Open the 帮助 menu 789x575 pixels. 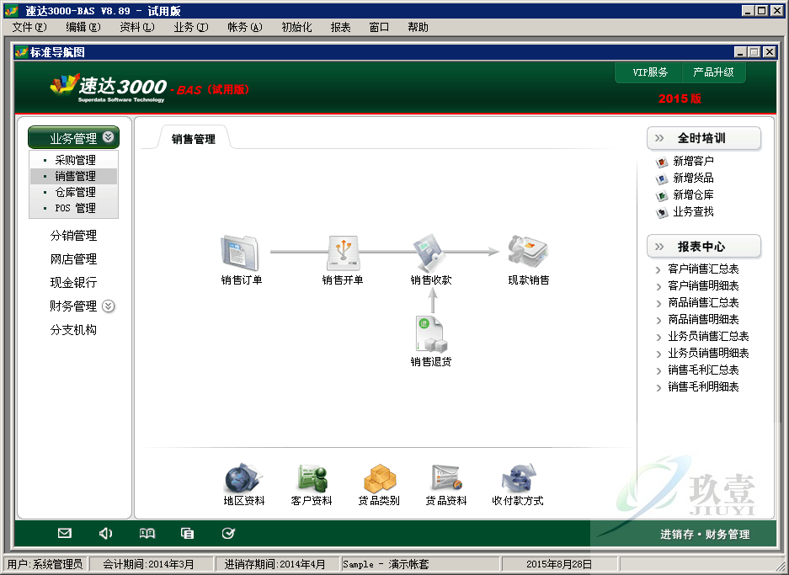418,27
